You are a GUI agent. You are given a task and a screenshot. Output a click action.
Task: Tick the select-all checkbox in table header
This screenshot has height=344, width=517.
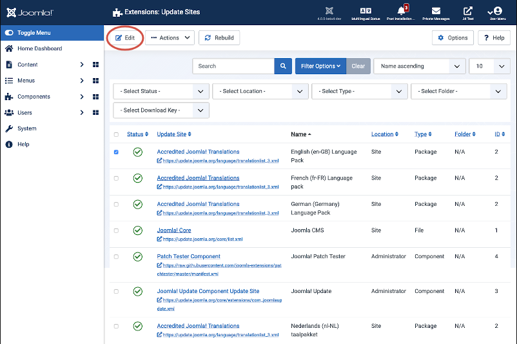pos(116,134)
